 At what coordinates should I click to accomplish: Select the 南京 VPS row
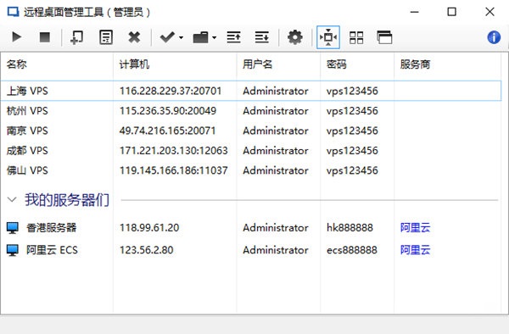coord(251,131)
